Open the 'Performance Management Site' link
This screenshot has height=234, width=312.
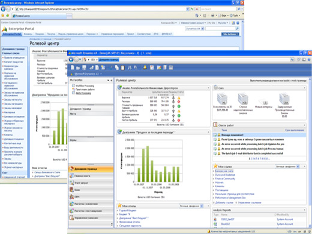230,197
